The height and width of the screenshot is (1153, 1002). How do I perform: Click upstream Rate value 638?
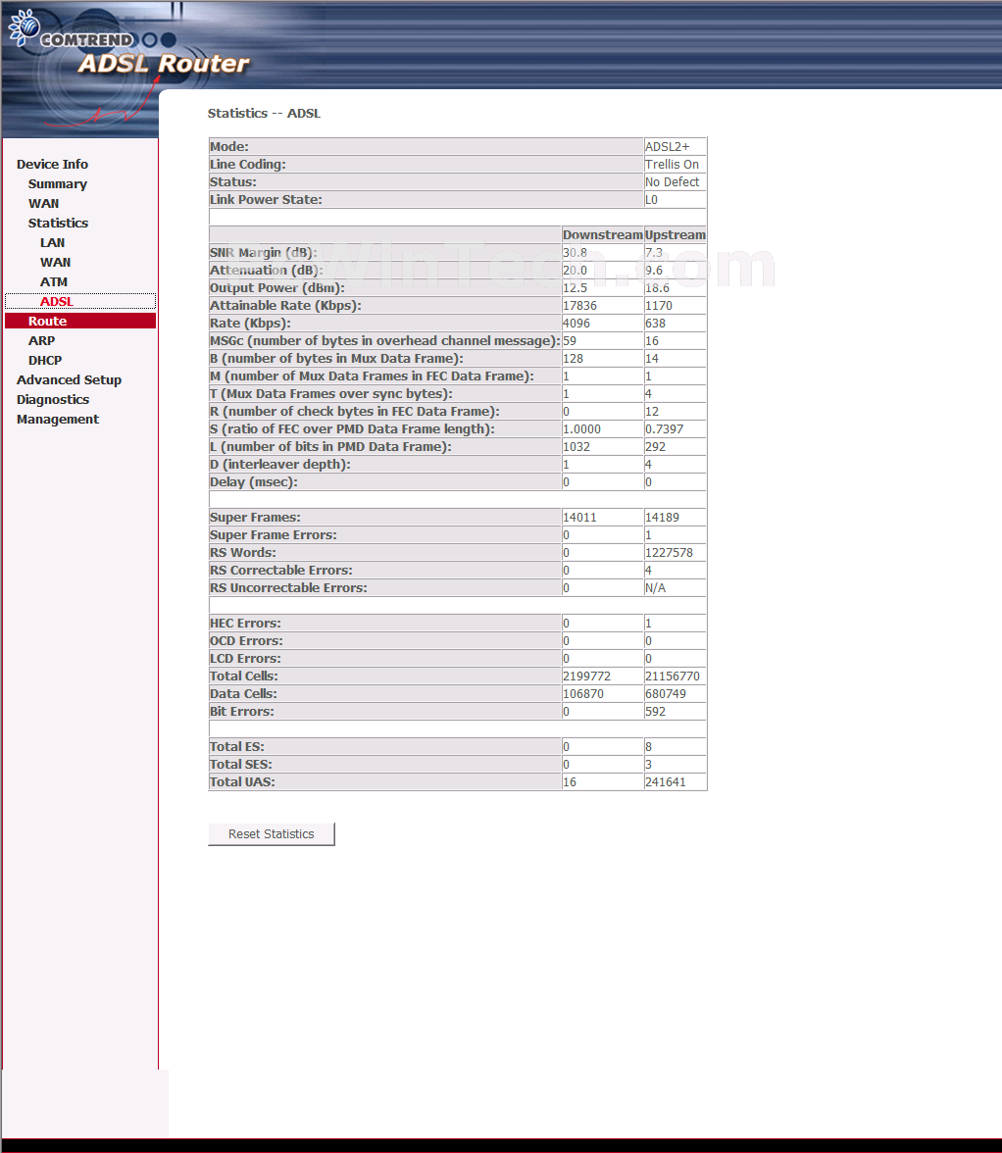pos(655,323)
